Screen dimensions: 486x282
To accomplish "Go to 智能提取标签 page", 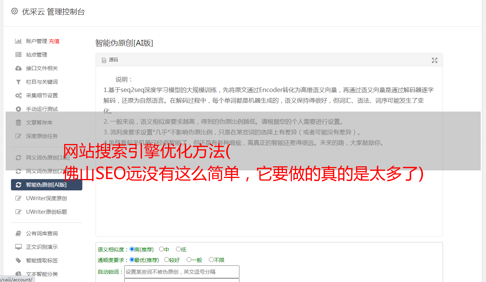I will coord(42,261).
